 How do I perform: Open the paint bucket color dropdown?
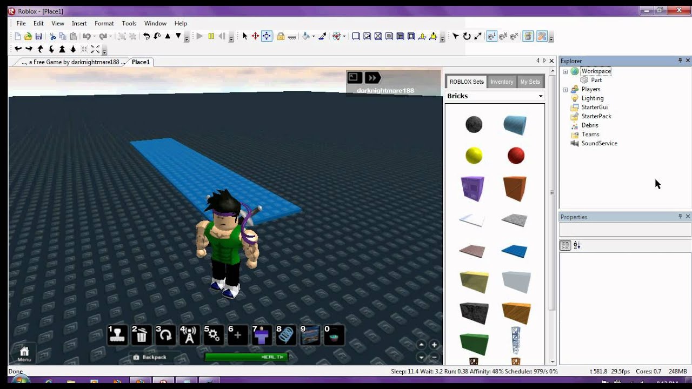(314, 37)
